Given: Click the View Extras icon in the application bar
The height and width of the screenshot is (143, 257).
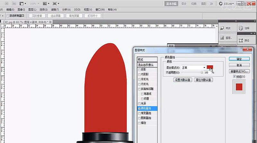Looking at the screenshot, I should tap(22, 4).
